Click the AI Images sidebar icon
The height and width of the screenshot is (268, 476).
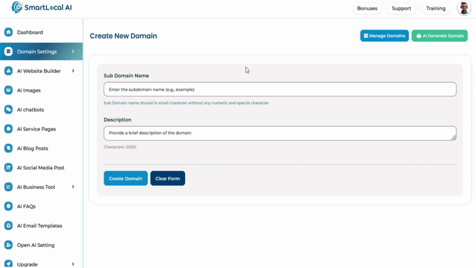pyautogui.click(x=8, y=91)
